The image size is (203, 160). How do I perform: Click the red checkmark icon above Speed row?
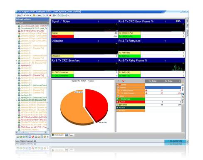click(123, 81)
